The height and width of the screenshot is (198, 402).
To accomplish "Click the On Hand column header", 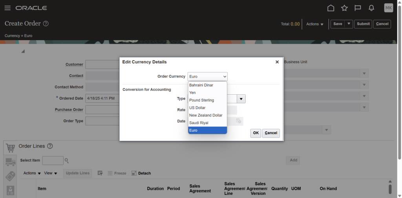I will [328, 189].
